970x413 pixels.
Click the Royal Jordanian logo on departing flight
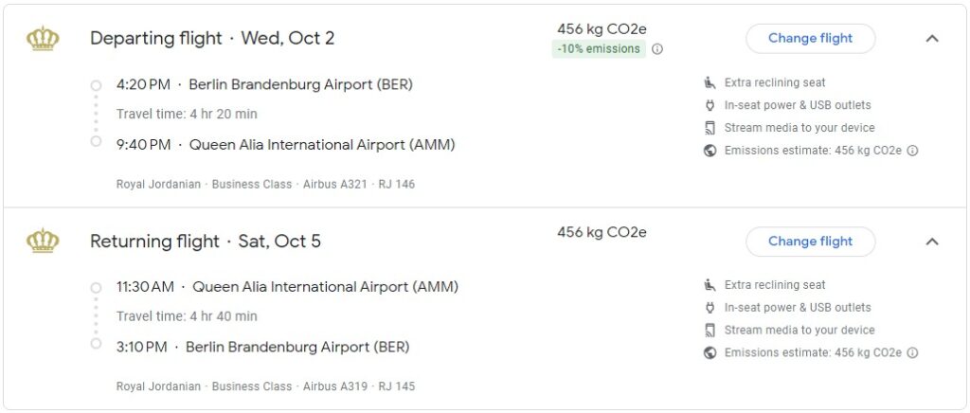coord(43,39)
